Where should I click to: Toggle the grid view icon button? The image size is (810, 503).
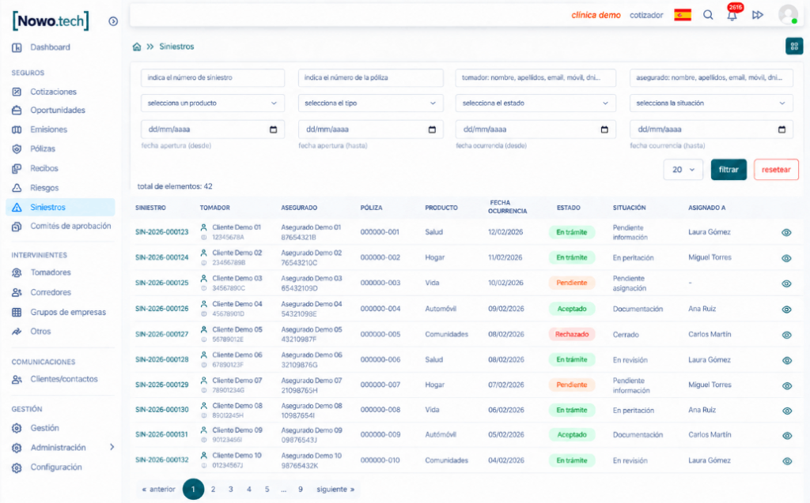[794, 47]
